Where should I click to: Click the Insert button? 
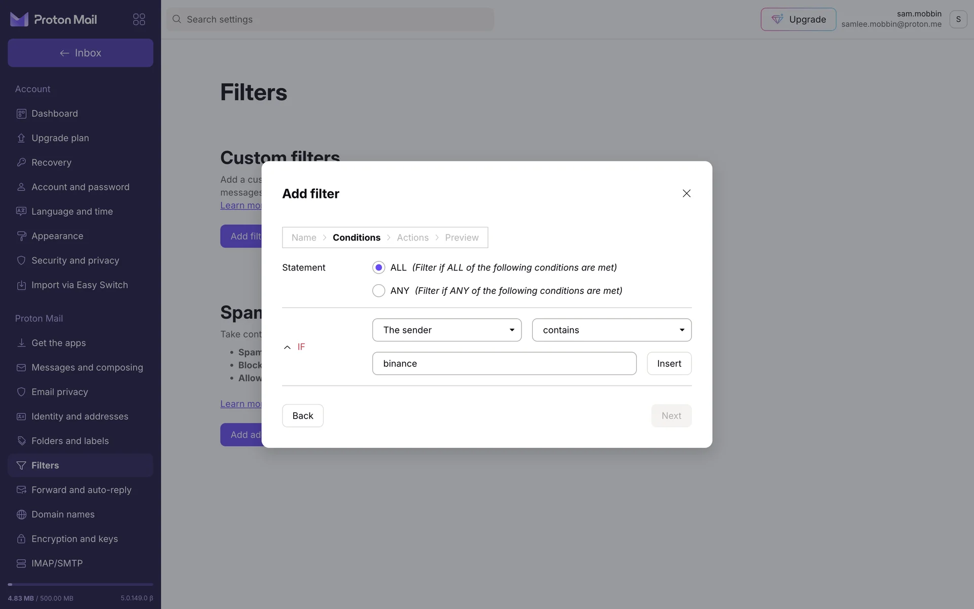tap(669, 363)
